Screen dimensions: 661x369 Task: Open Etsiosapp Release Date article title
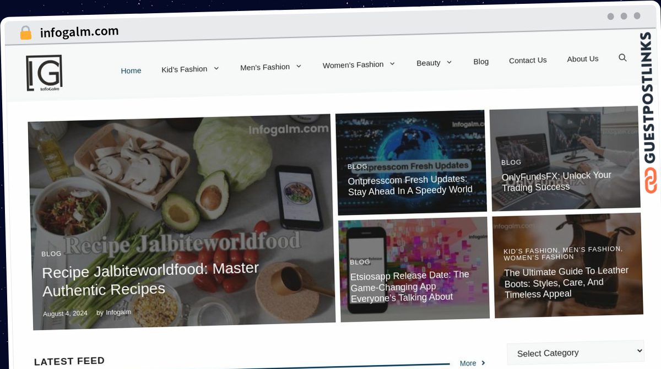(410, 286)
